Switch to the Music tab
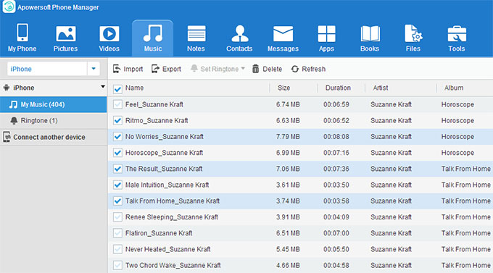This screenshot has height=273, width=493. click(x=152, y=38)
